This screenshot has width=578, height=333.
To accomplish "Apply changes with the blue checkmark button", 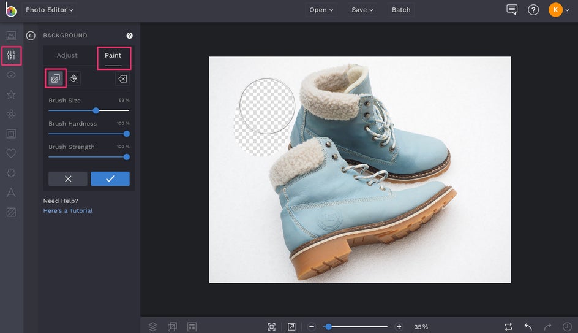I will [x=110, y=178].
